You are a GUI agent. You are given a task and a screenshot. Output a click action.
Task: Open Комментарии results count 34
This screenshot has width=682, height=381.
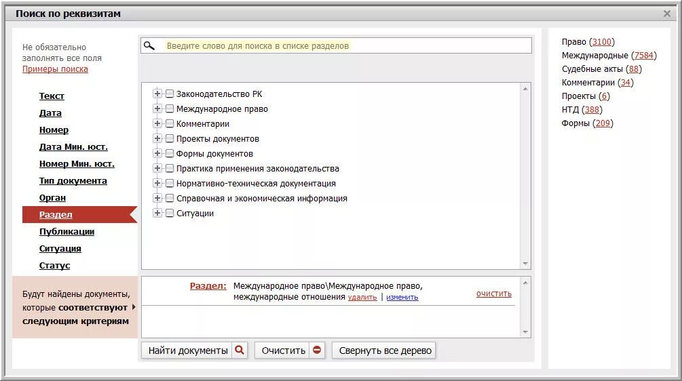[x=626, y=82]
